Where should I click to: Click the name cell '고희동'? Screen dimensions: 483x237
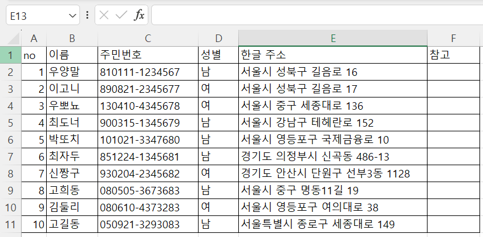72,190
